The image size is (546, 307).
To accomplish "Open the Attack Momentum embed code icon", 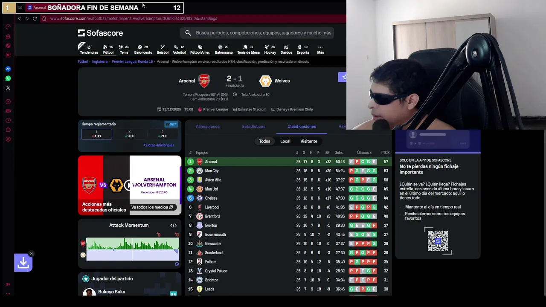I will [x=173, y=225].
